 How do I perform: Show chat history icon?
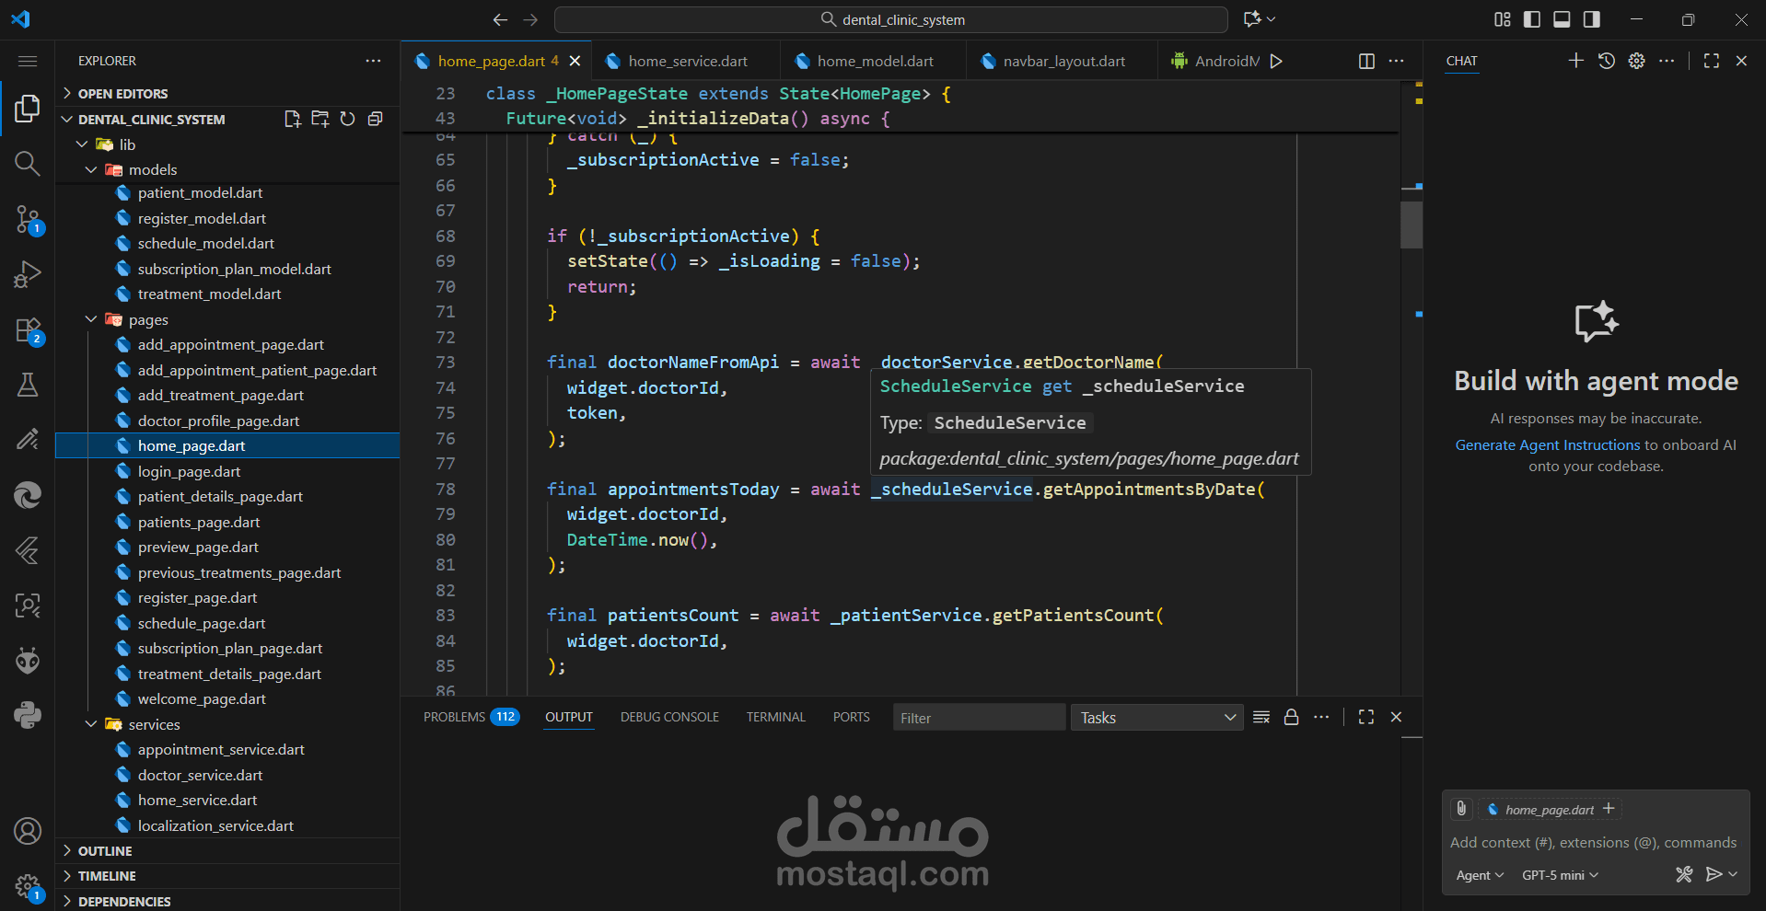click(1607, 61)
